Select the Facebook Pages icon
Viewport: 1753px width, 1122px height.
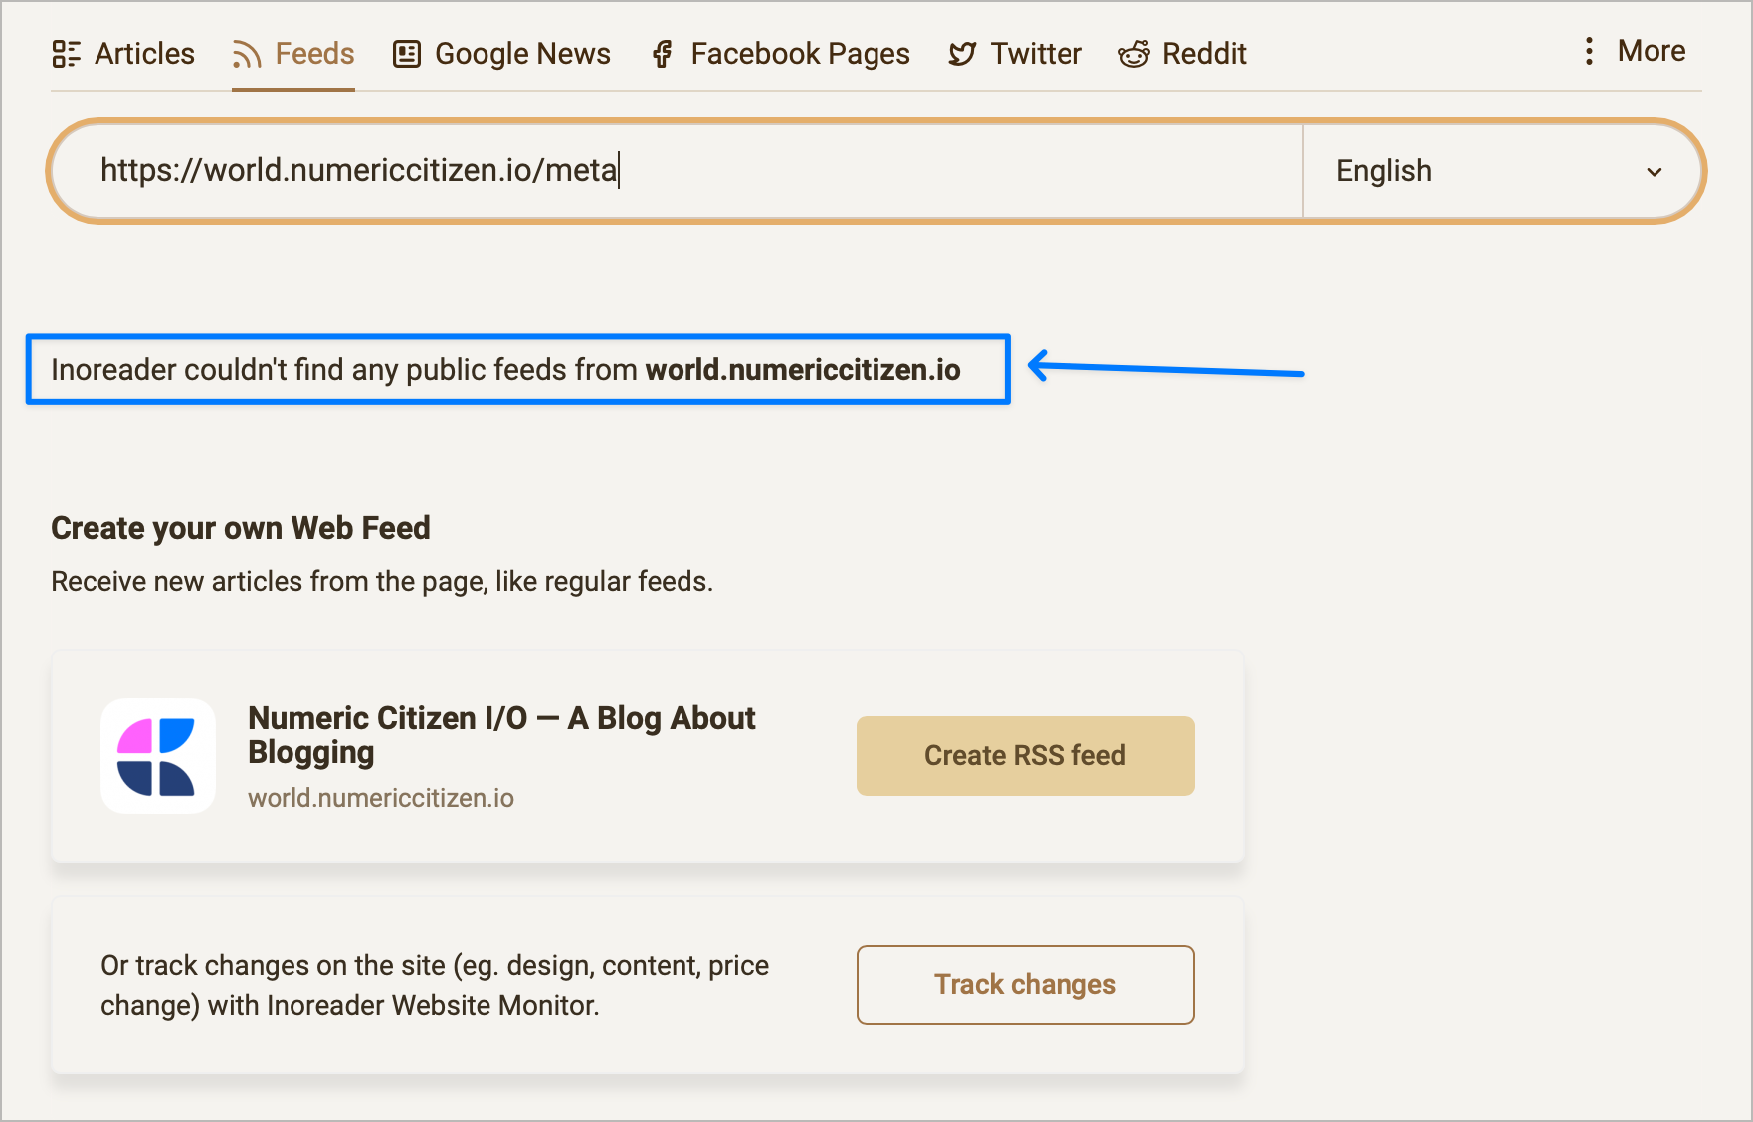coord(661,53)
